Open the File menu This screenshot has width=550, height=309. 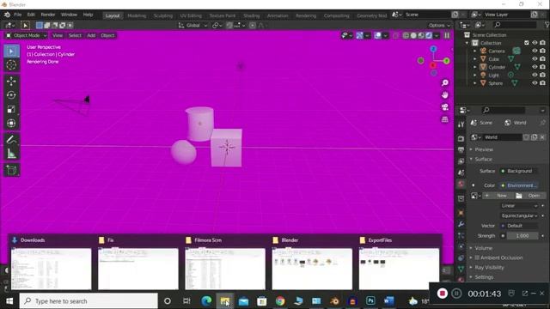click(x=17, y=15)
